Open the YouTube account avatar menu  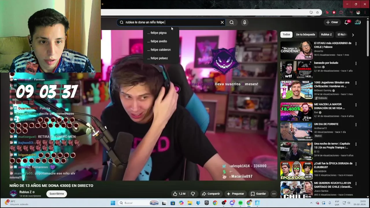(x=358, y=22)
